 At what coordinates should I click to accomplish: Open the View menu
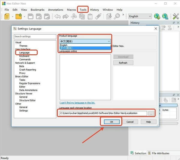(x=24, y=10)
